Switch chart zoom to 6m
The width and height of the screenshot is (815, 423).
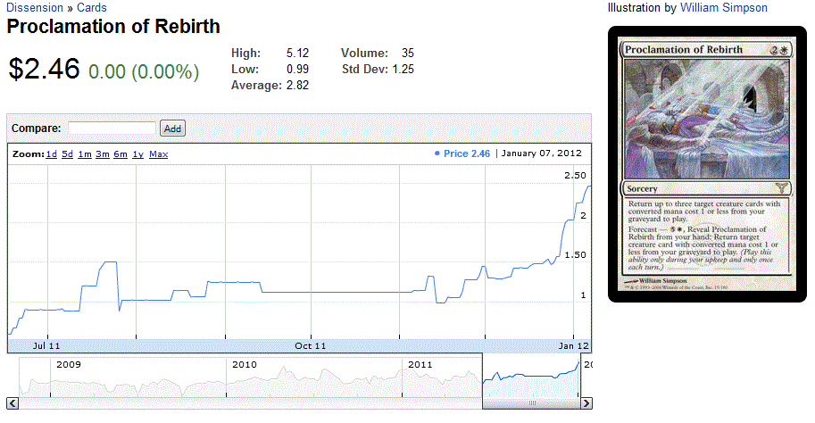coord(121,154)
